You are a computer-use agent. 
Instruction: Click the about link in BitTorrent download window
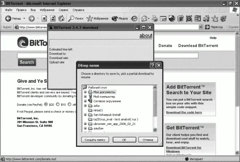pyautogui.click(x=146, y=36)
